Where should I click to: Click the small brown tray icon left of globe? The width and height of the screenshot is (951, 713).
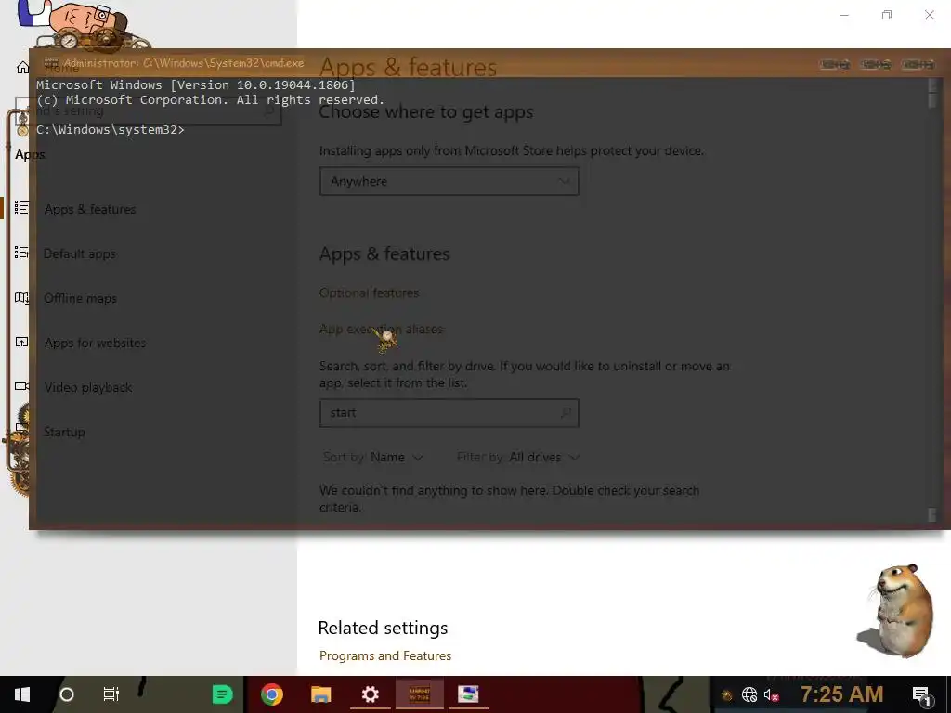(x=726, y=695)
